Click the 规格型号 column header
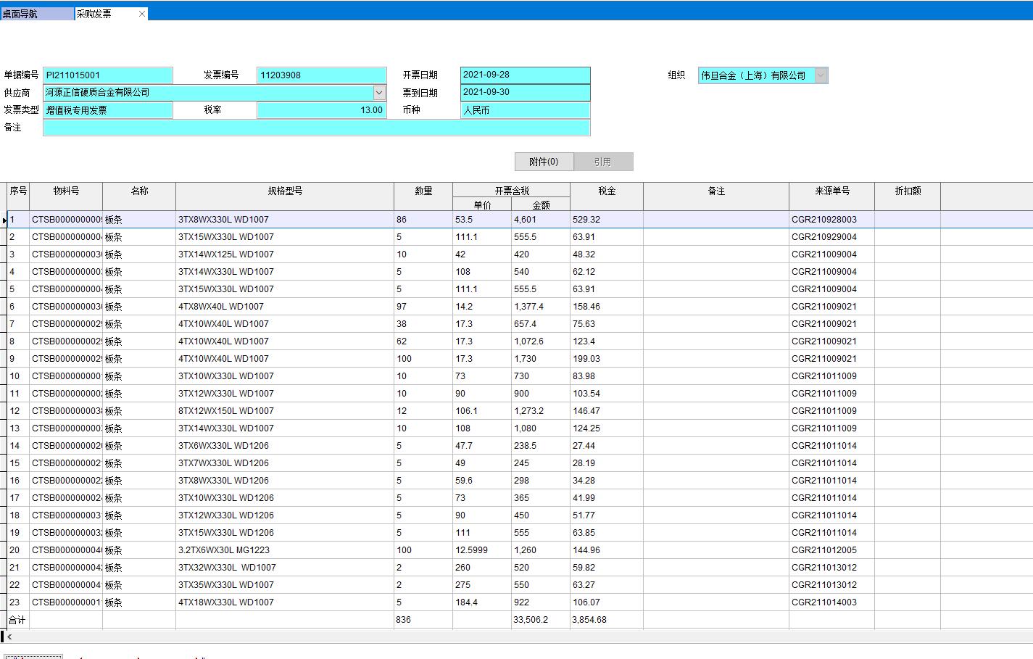1033x659 pixels. (285, 191)
